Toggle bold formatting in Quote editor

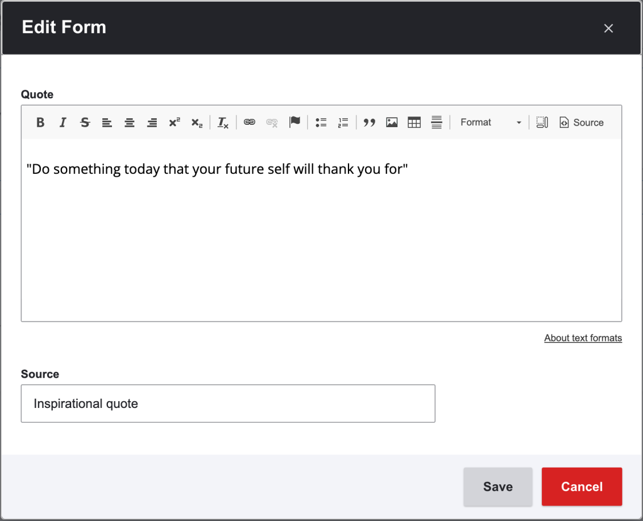coord(40,122)
